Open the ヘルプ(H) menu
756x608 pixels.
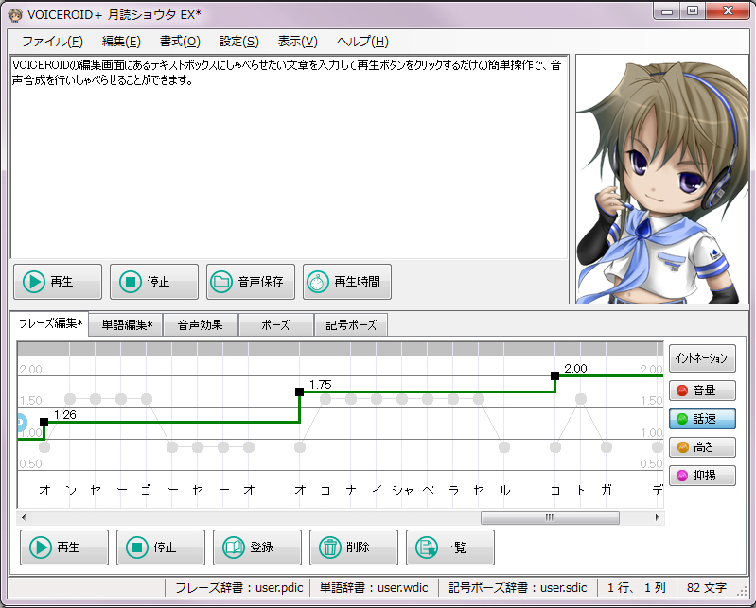pos(362,42)
